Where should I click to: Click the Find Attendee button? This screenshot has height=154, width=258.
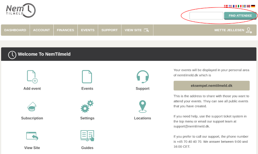pyautogui.click(x=240, y=16)
